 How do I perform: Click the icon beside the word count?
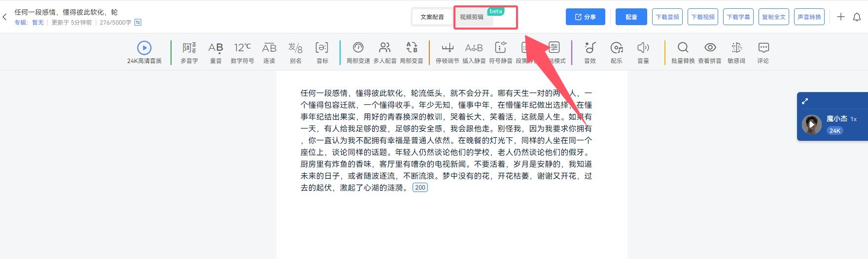tap(138, 22)
